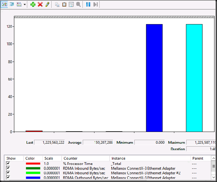Open Properties toolbar icon
The image size is (217, 182).
(71, 5)
